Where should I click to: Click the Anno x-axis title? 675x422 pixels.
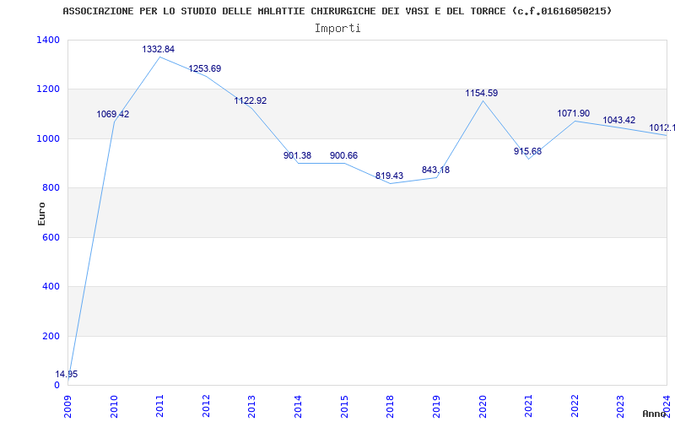click(x=655, y=414)
